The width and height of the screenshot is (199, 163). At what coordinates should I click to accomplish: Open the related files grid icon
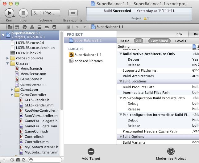pyautogui.click(x=68, y=27)
